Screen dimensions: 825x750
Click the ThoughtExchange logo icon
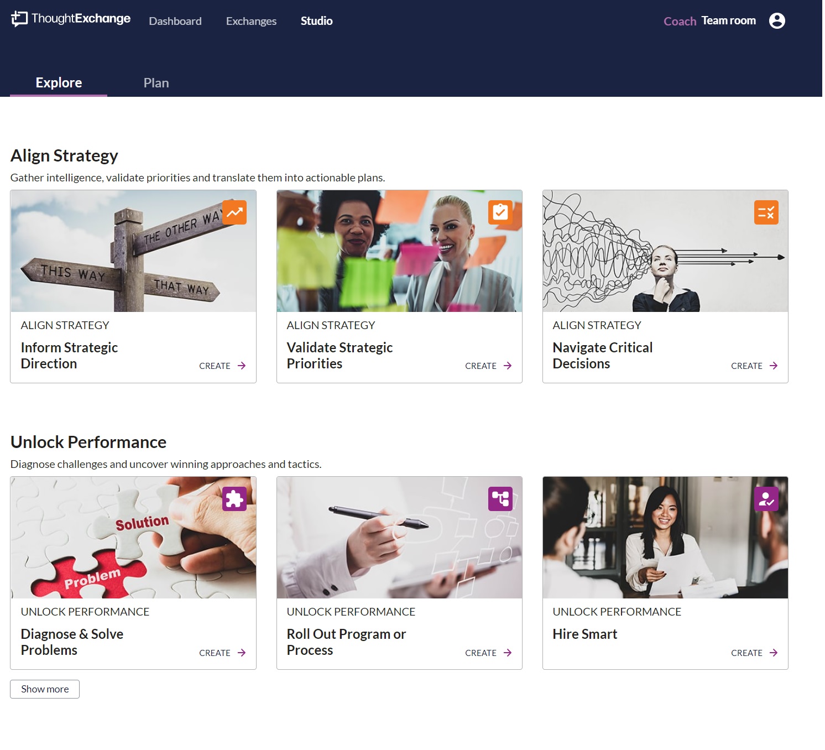[x=19, y=19]
